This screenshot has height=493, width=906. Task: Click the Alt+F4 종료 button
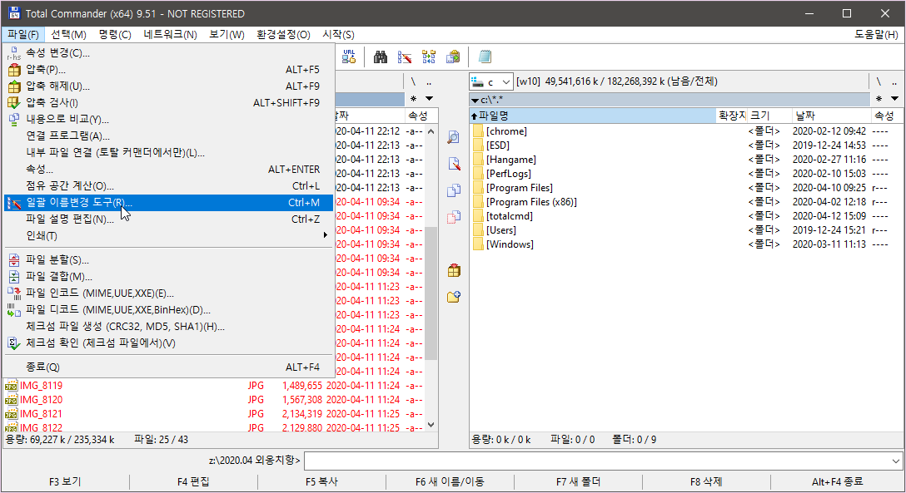click(837, 481)
